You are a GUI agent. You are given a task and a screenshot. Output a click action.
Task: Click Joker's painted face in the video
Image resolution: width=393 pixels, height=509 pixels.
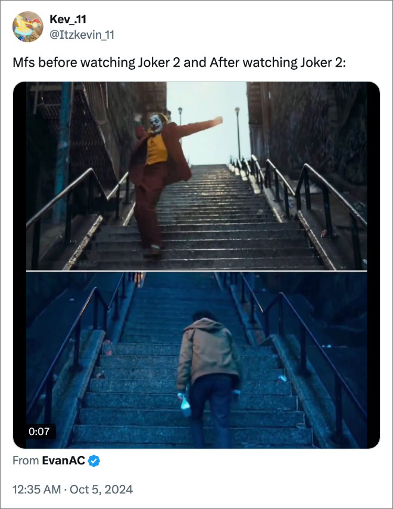point(156,124)
